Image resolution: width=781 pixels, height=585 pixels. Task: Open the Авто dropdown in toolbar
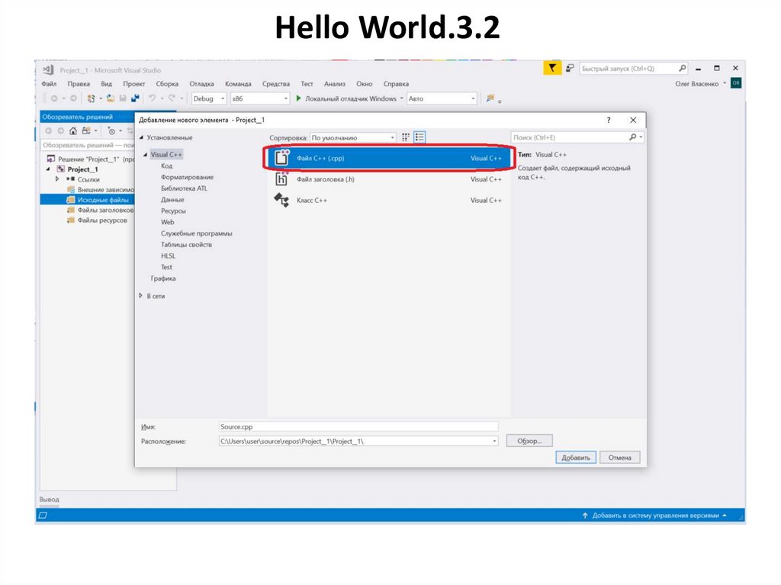(x=442, y=98)
